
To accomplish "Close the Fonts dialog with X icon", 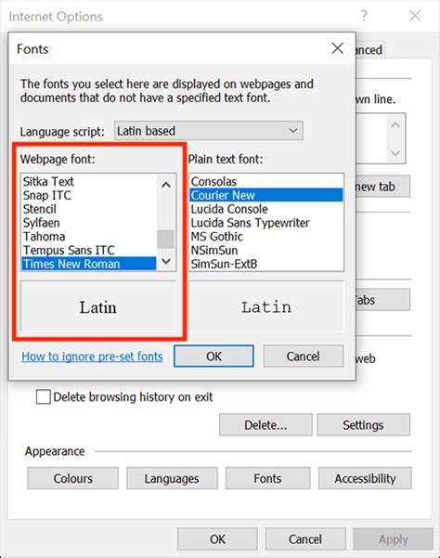I will (x=337, y=48).
